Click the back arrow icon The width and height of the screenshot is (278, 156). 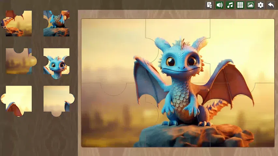[x=271, y=5]
